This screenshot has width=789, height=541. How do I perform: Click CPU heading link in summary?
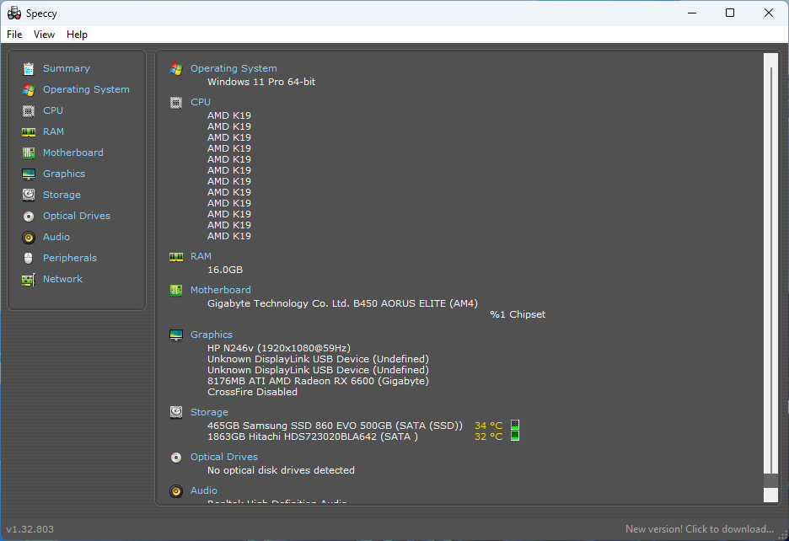(201, 102)
